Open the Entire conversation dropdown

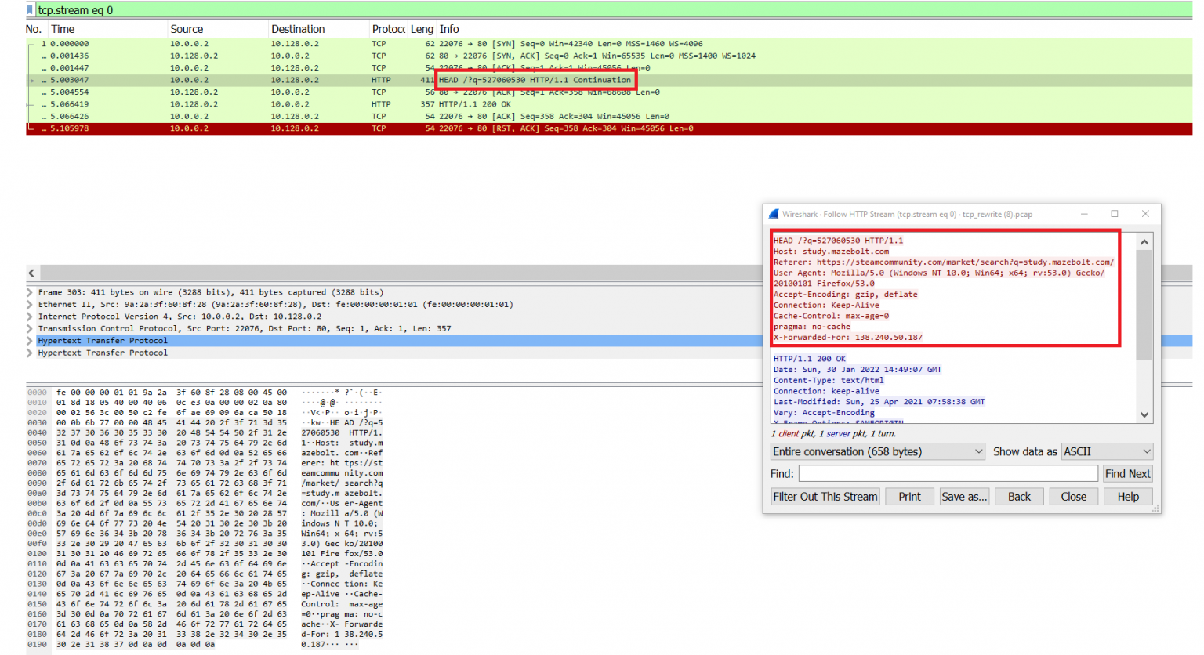877,452
